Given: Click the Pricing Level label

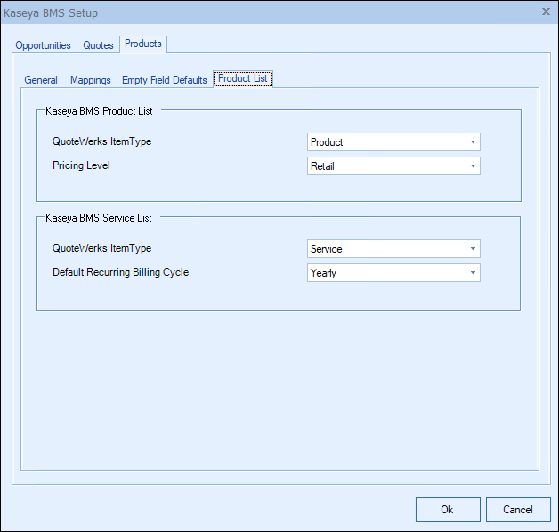Looking at the screenshot, I should click(x=80, y=165).
